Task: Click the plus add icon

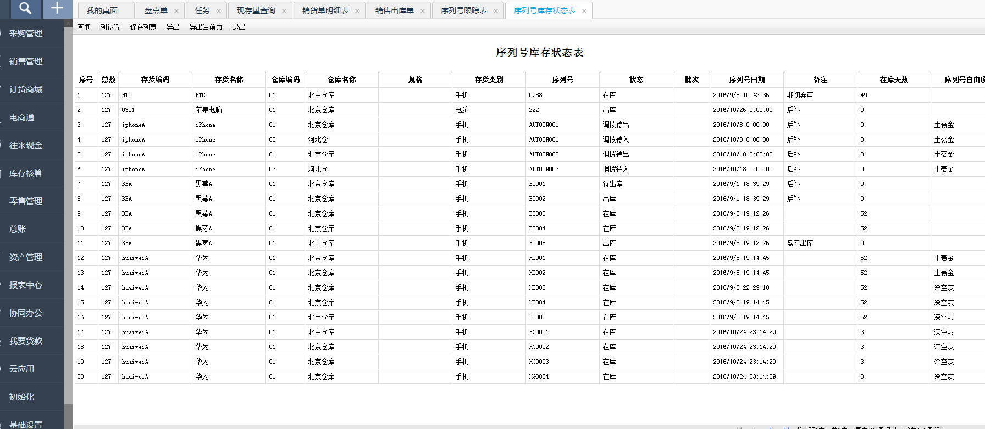Action: tap(57, 8)
